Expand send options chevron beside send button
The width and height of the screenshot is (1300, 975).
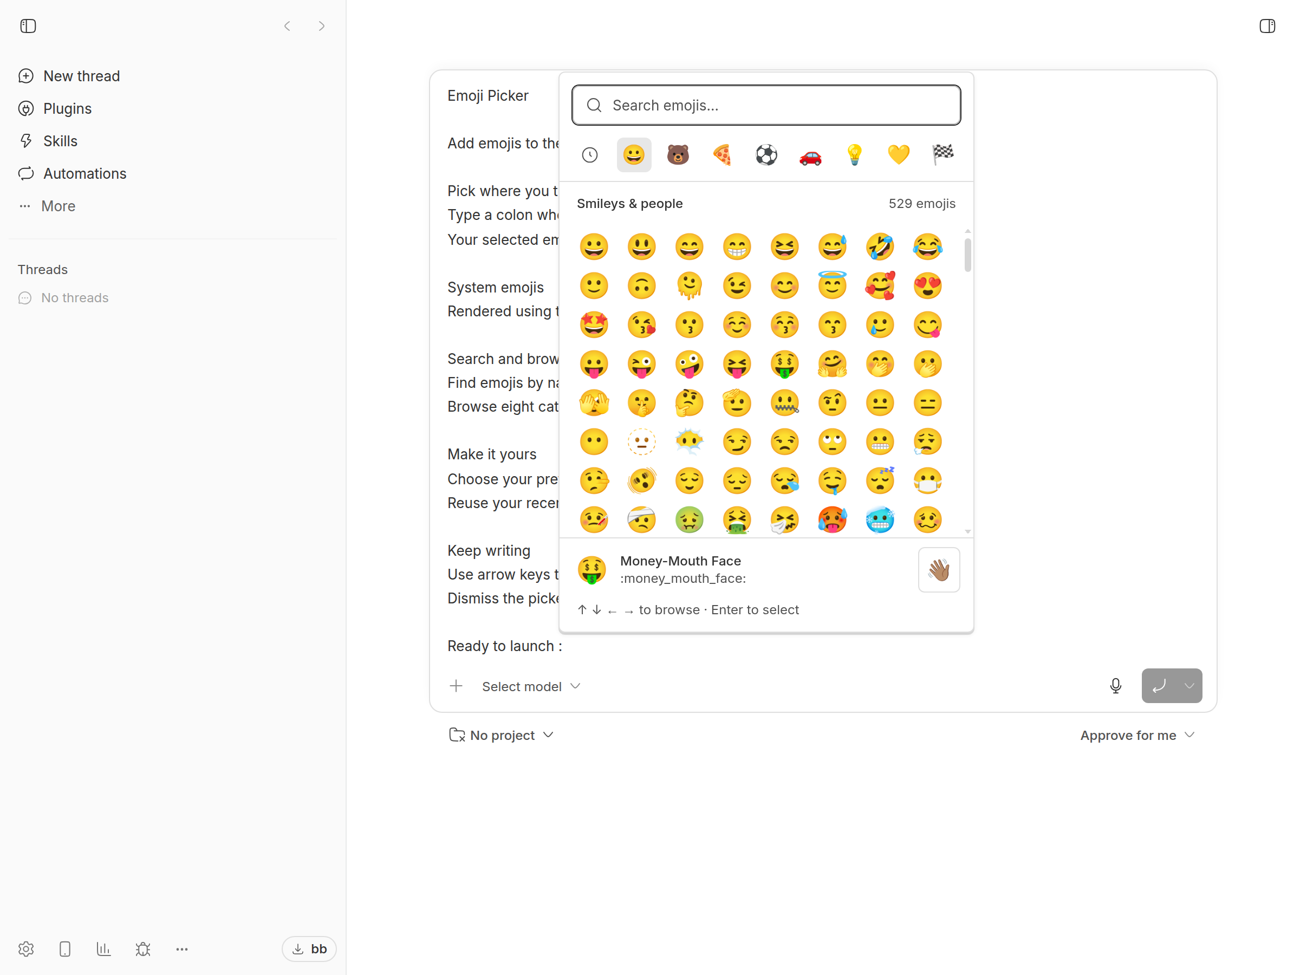pyautogui.click(x=1188, y=686)
